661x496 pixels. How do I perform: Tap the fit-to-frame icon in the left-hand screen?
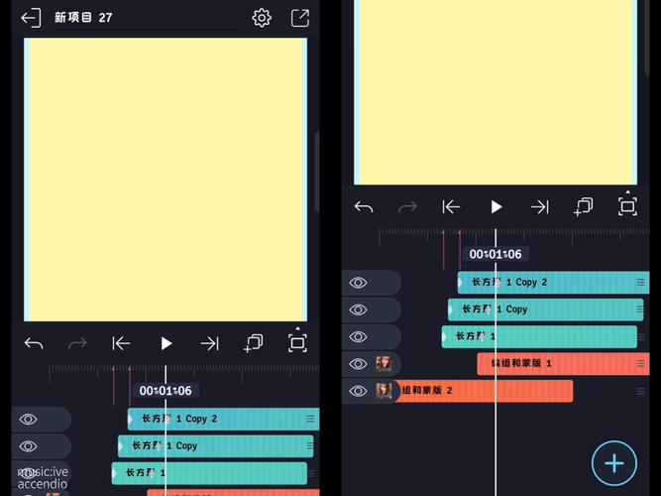point(297,342)
